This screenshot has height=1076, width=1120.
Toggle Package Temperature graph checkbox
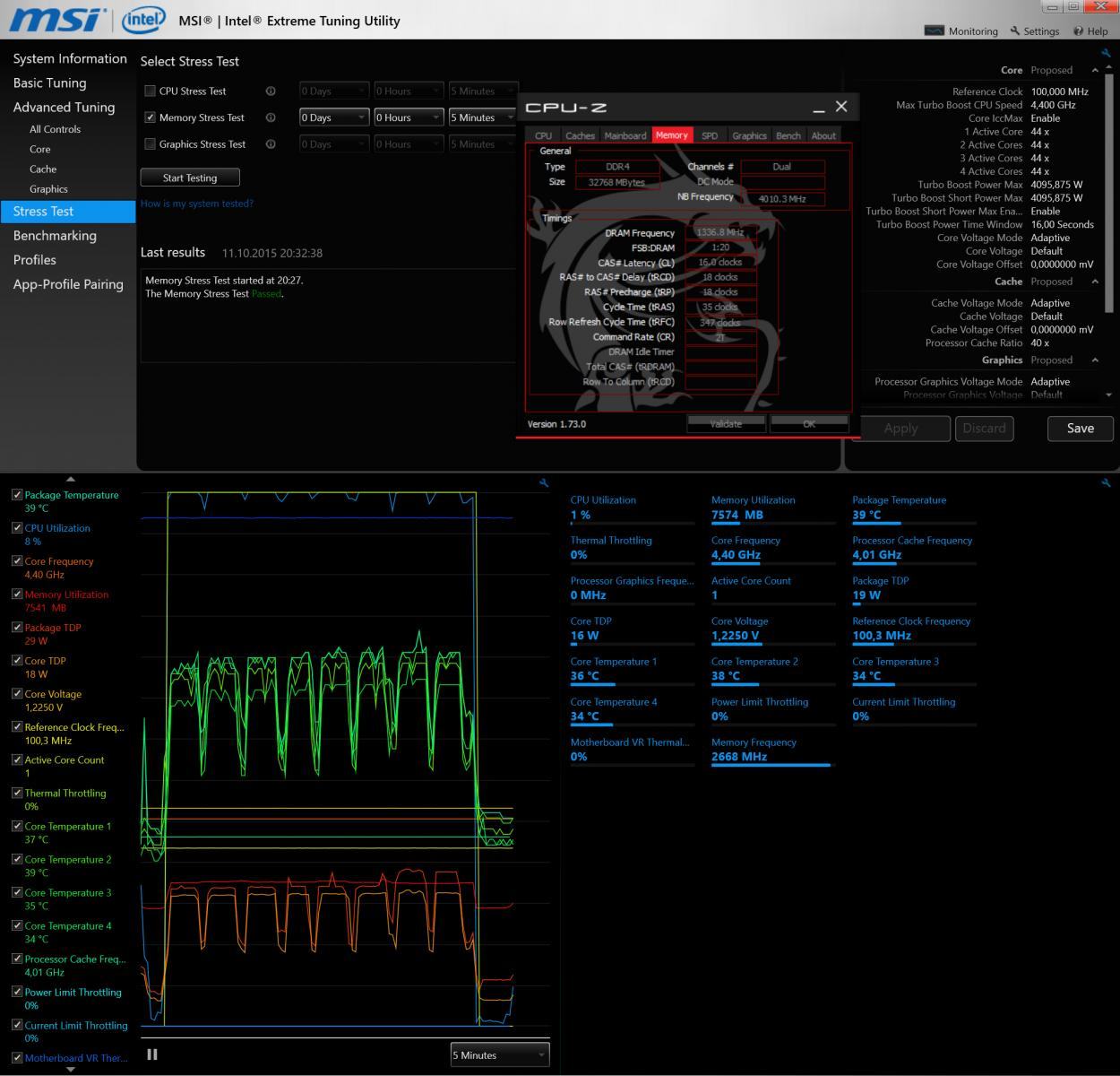(x=17, y=494)
